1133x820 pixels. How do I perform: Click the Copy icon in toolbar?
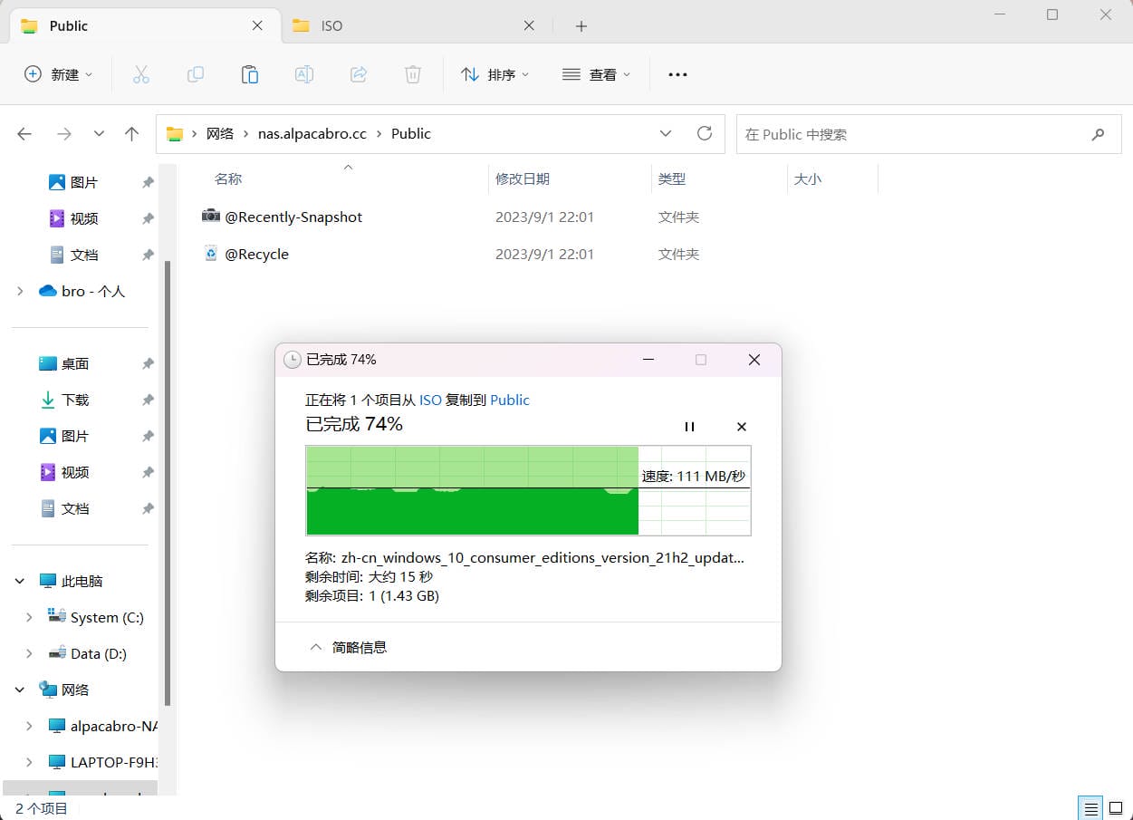point(195,74)
